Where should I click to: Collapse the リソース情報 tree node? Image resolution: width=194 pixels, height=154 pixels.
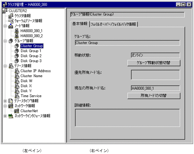pos(5,66)
